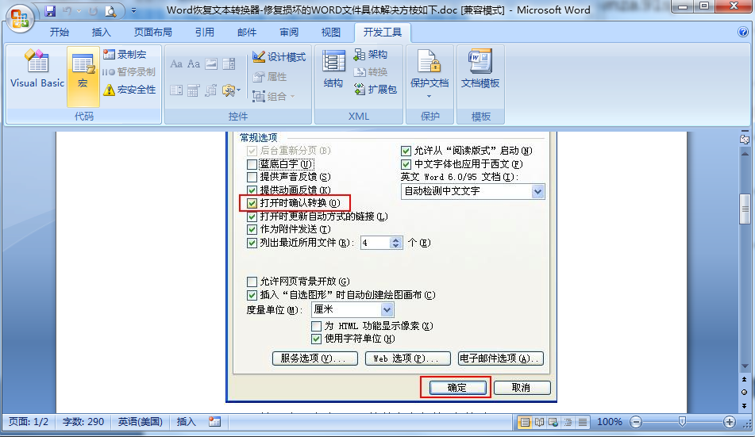Image resolution: width=755 pixels, height=437 pixels.
Task: Open 自动检测中文文字 dropdown
Action: [x=537, y=192]
